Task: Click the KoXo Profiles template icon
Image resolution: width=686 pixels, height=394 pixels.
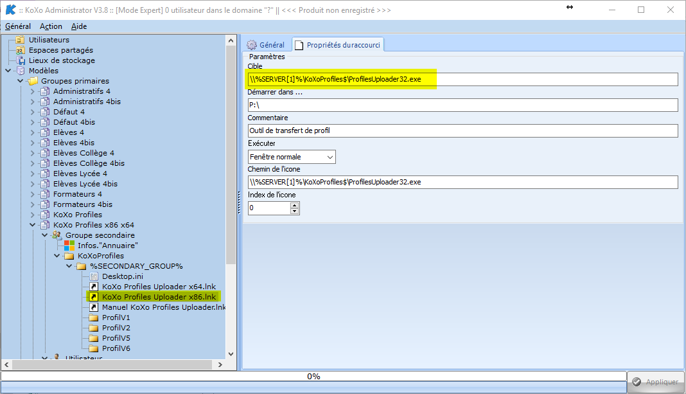Action: pos(44,215)
